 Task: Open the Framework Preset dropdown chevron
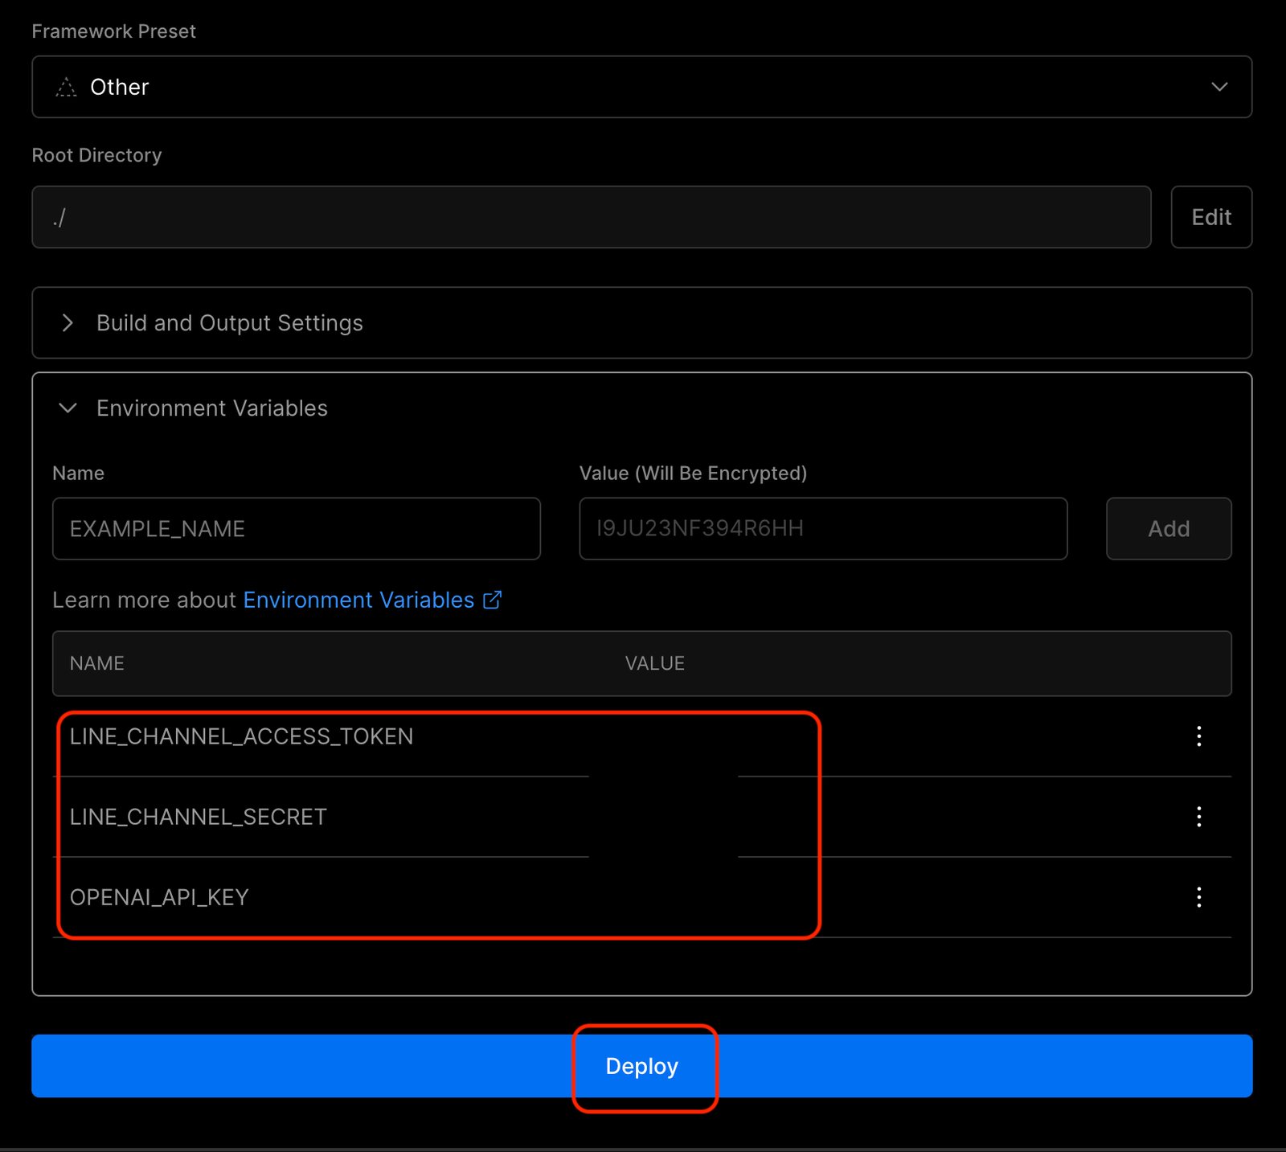click(1218, 87)
